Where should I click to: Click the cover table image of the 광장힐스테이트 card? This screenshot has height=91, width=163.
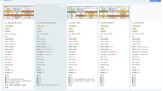pos(19,12)
